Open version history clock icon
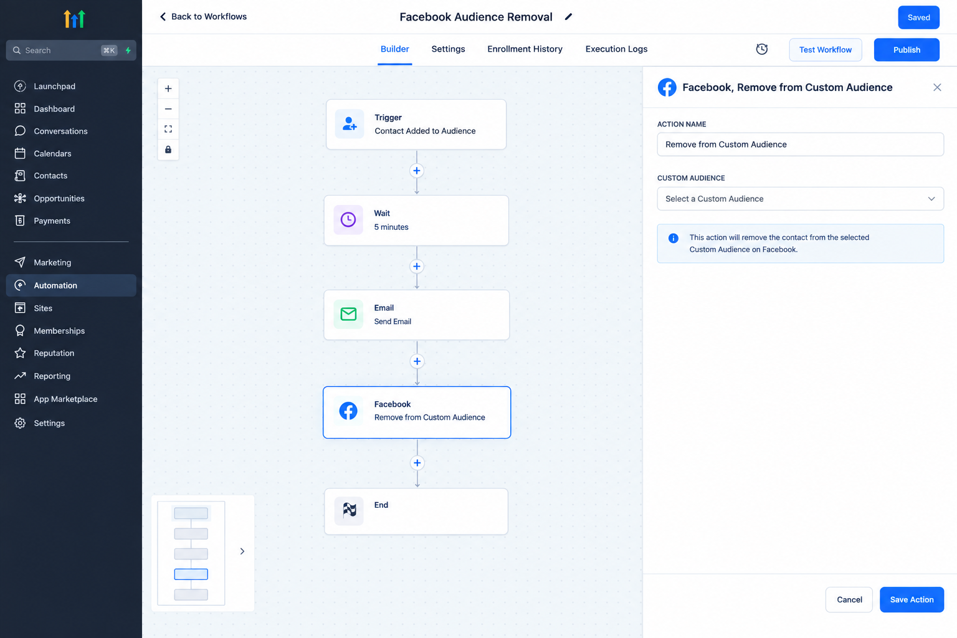The image size is (957, 638). (762, 49)
